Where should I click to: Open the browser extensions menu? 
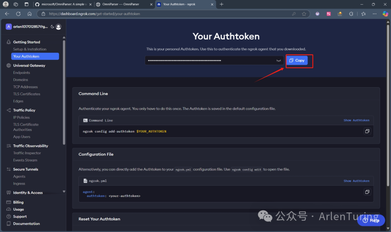click(x=351, y=14)
